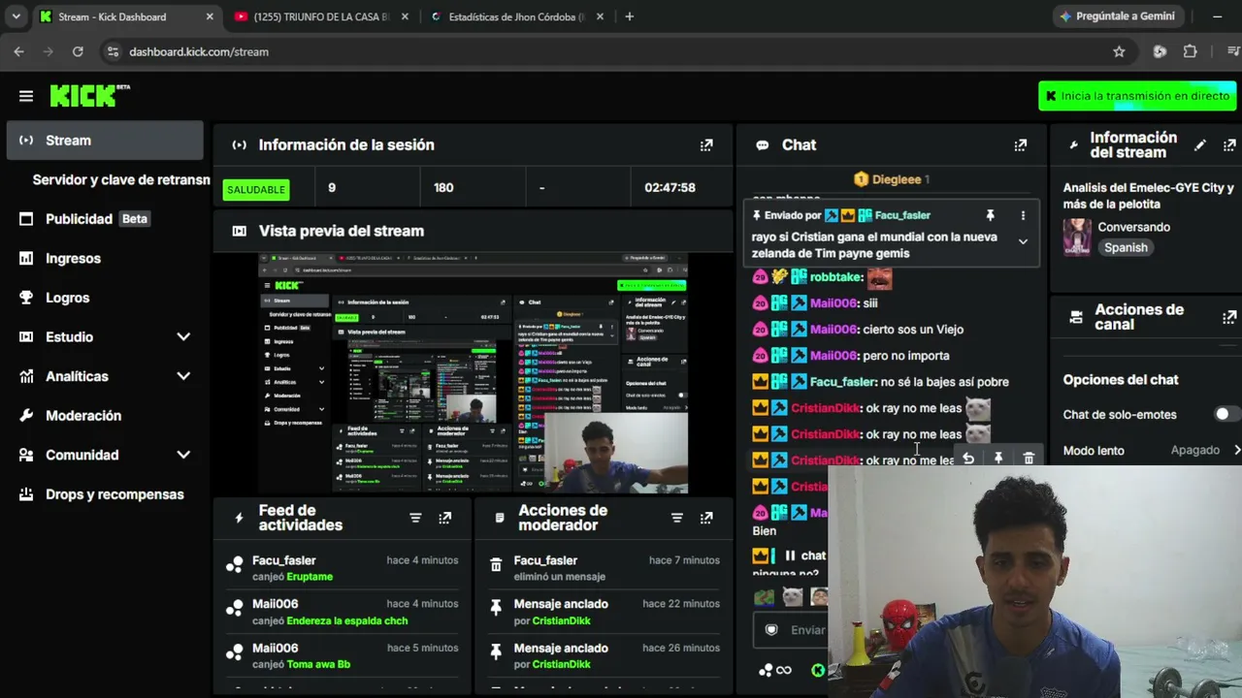Pop out the Acciones de moderador panel

tap(706, 518)
